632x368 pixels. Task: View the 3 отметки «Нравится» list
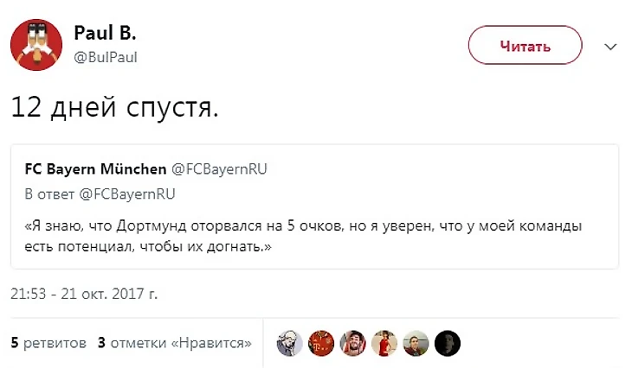pos(174,343)
